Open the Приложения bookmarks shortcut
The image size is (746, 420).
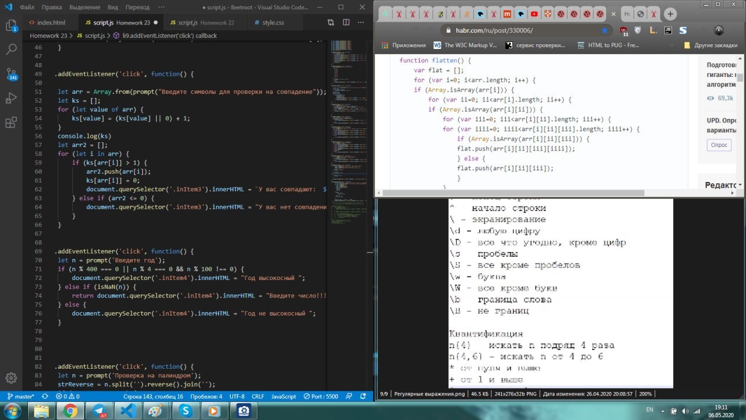click(x=403, y=45)
